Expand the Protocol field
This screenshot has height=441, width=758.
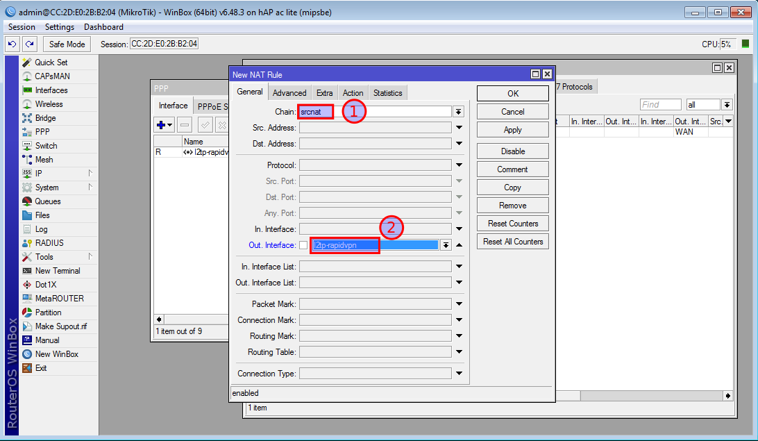[459, 165]
